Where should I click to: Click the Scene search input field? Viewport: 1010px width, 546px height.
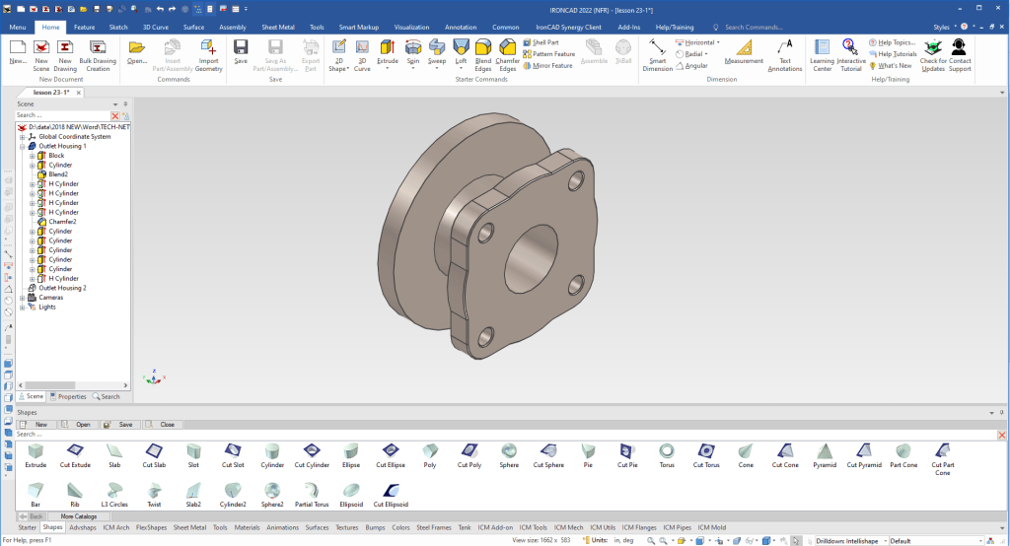(x=61, y=115)
